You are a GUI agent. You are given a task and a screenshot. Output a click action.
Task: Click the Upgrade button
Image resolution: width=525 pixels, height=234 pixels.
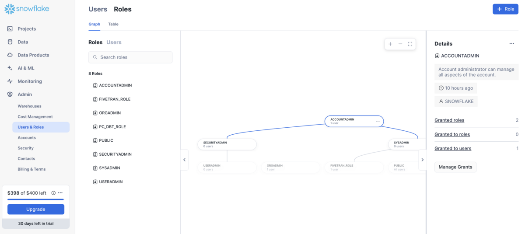(x=36, y=210)
